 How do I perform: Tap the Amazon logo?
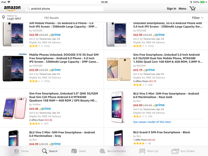coord(12,8)
